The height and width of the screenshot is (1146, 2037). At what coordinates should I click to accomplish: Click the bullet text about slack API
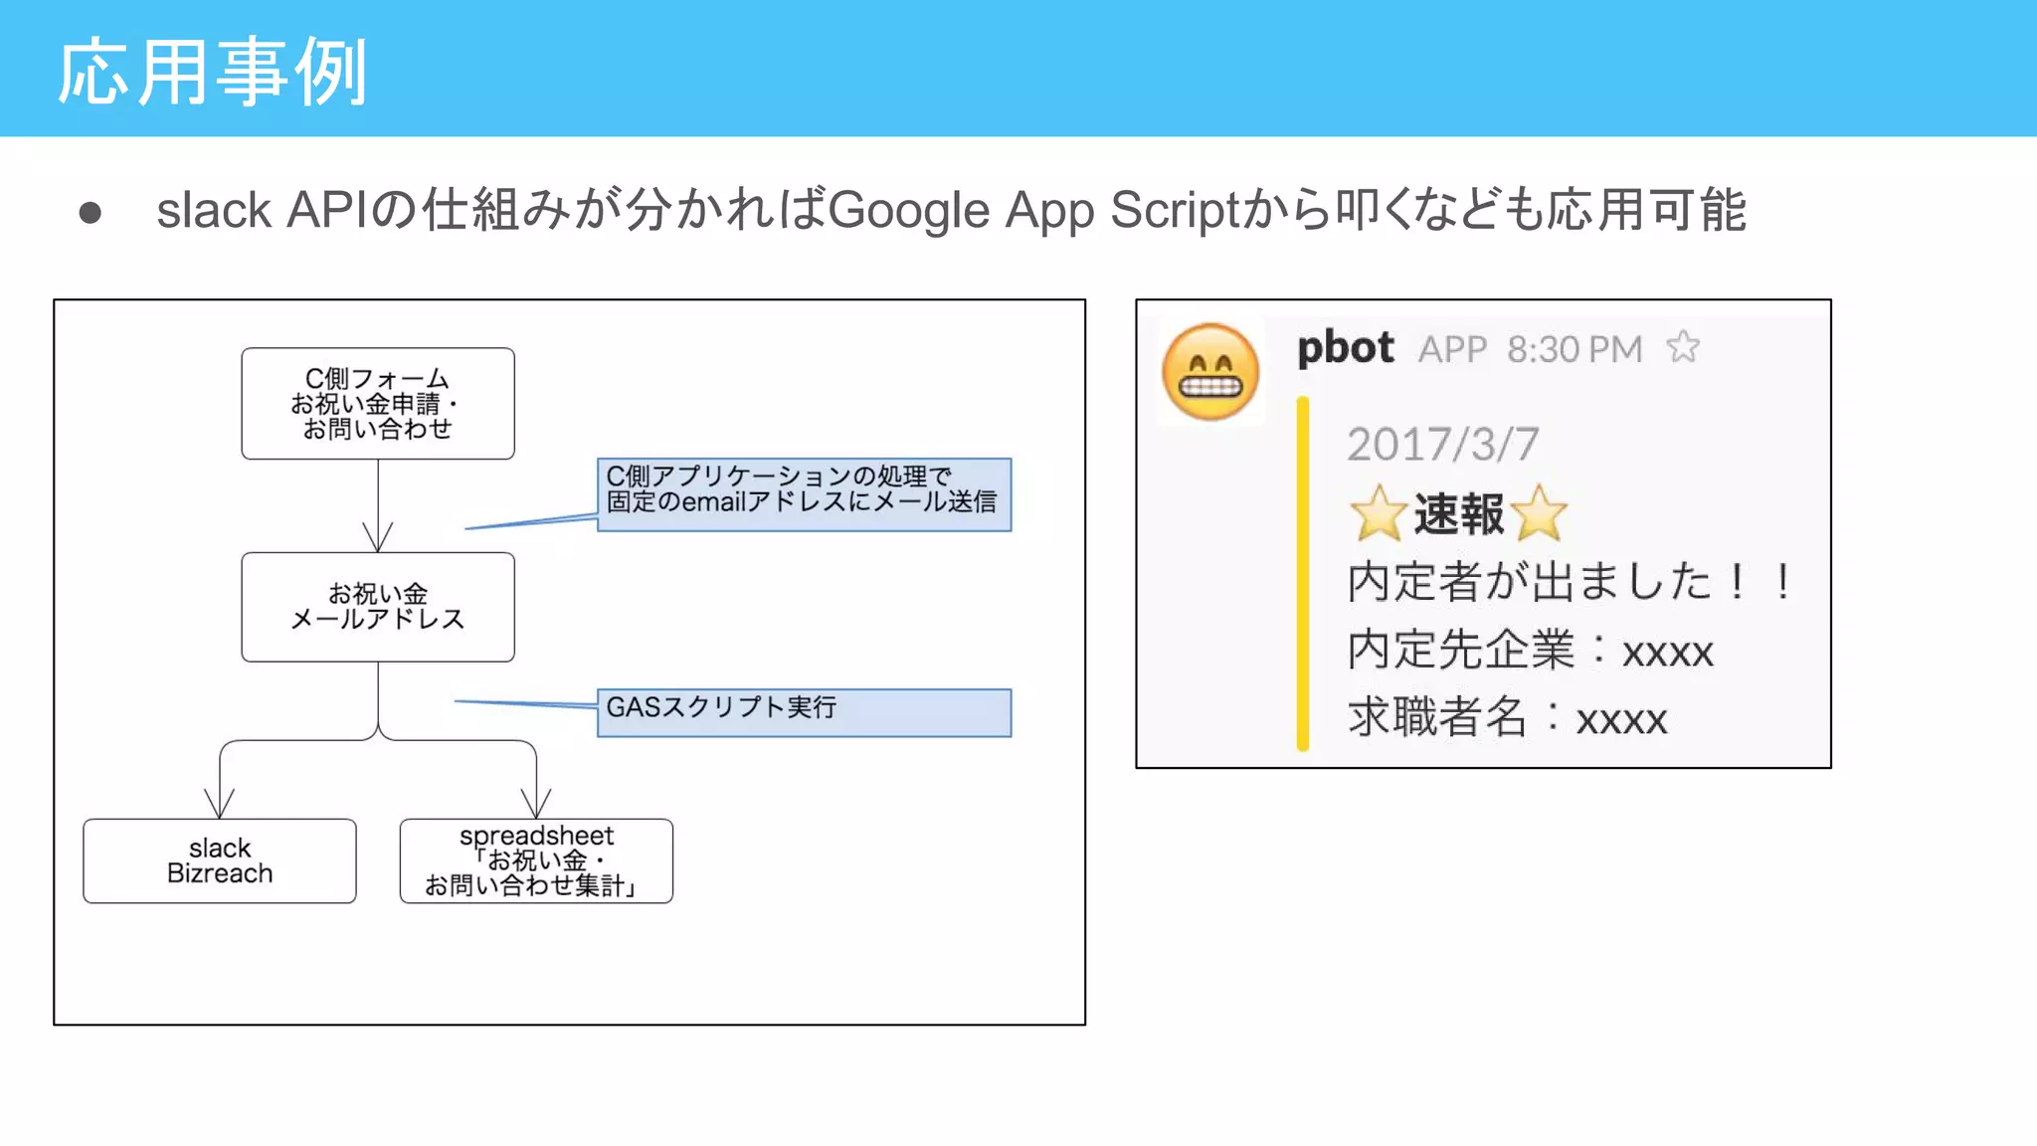pos(951,210)
